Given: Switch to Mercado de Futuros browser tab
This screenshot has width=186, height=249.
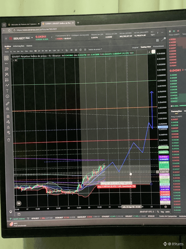Looking at the screenshot, I should (24, 24).
